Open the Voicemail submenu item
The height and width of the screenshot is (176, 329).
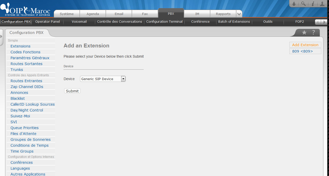[x=79, y=22]
